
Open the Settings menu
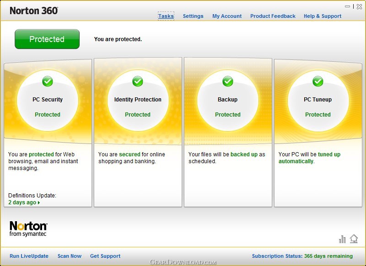(193, 16)
